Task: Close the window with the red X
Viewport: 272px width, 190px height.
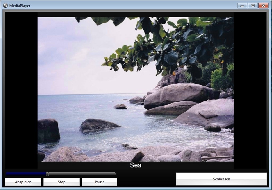Action: click(x=263, y=6)
